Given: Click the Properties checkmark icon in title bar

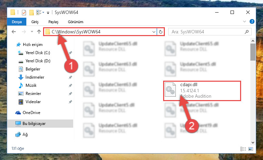Looking at the screenshot, I should point(24,13).
